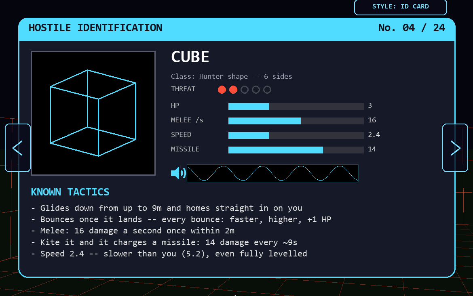The image size is (473, 296).
Task: Click the MELEE /s stat label
Action: pos(187,120)
